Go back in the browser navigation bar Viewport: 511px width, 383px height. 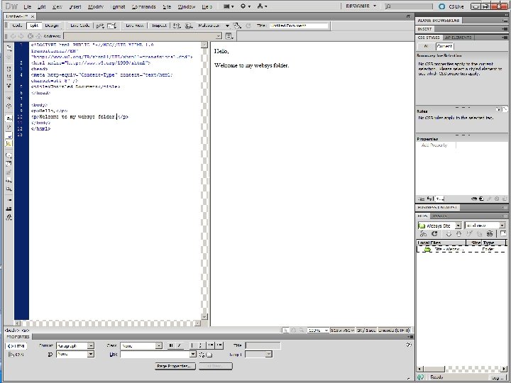(x=13, y=36)
